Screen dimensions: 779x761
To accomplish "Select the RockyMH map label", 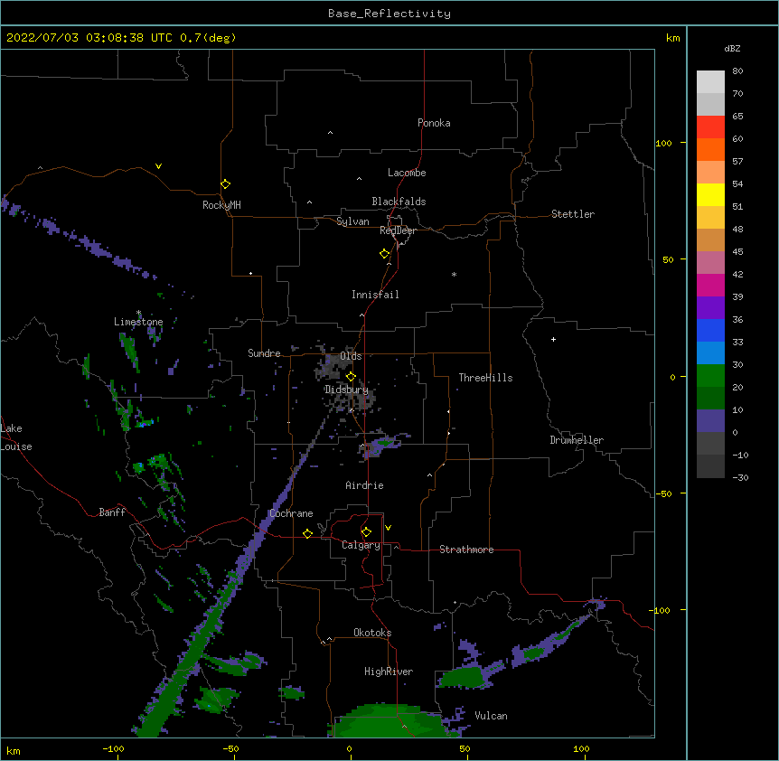I will click(221, 205).
